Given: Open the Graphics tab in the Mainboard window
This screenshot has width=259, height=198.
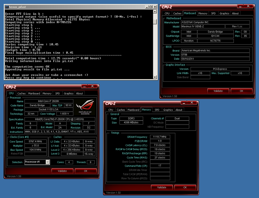Looking at the screenshot, I should pos(224,13).
